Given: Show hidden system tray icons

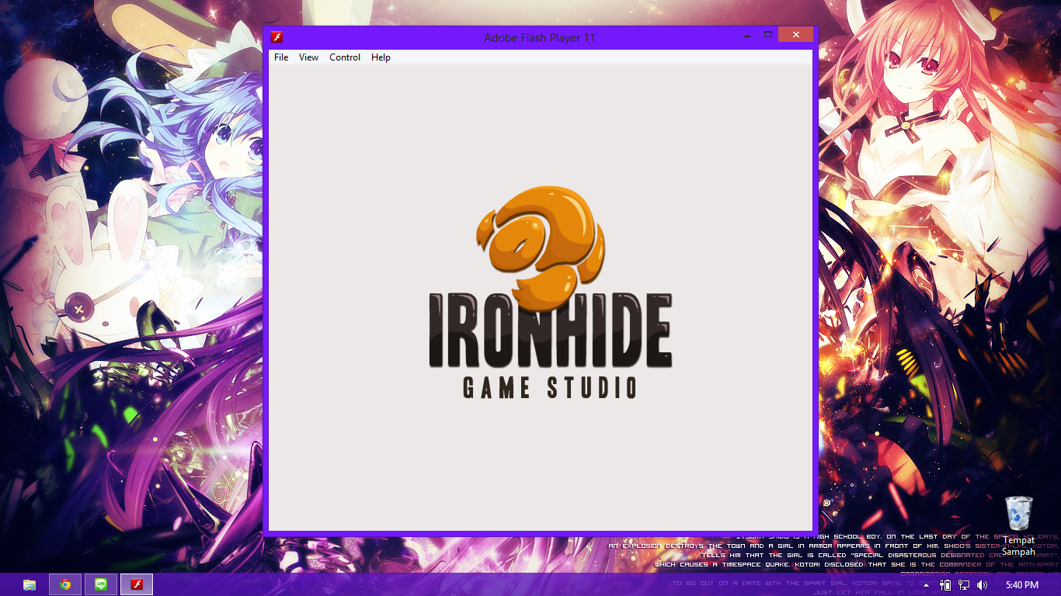Looking at the screenshot, I should click(926, 585).
